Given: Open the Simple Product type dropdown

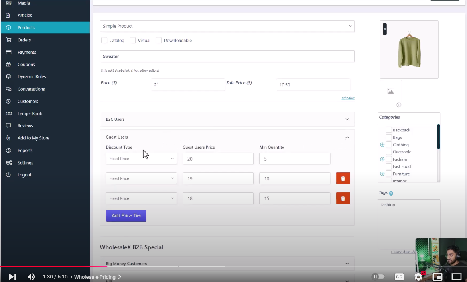Looking at the screenshot, I should tap(227, 26).
